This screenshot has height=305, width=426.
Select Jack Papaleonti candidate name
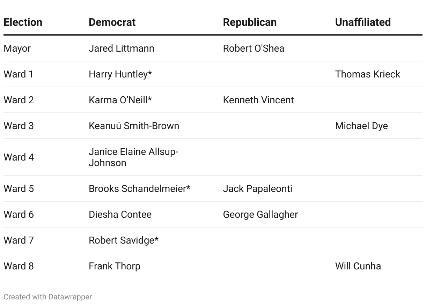pos(258,188)
